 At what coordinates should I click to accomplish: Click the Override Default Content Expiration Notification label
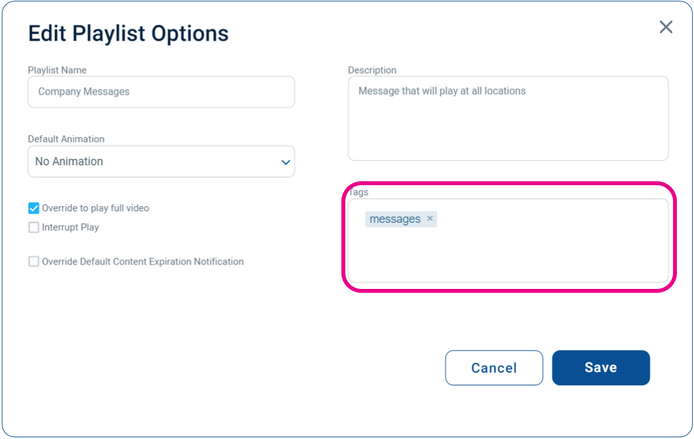143,262
